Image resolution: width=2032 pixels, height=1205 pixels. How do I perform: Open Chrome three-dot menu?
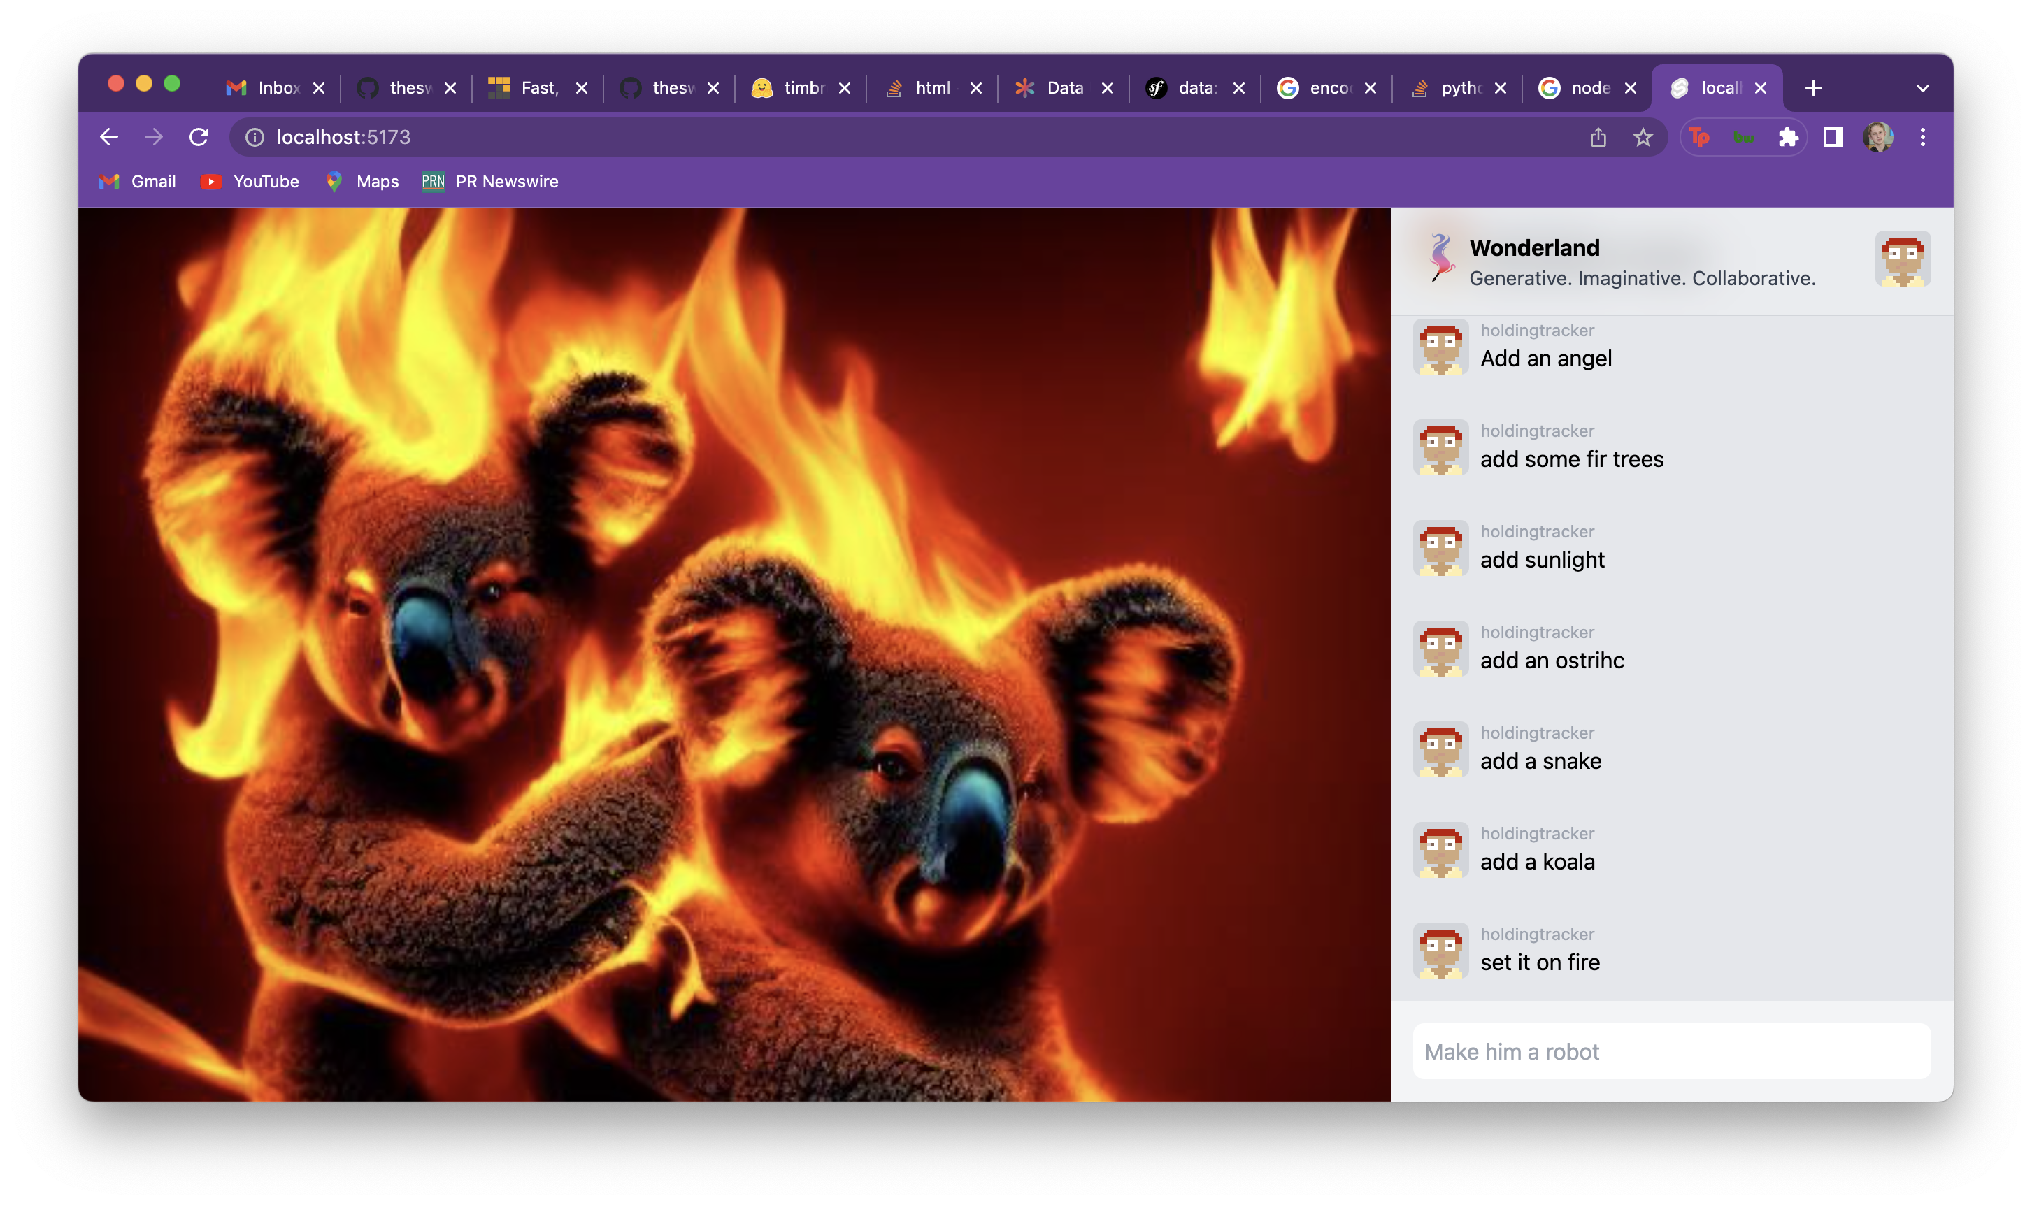(1922, 137)
